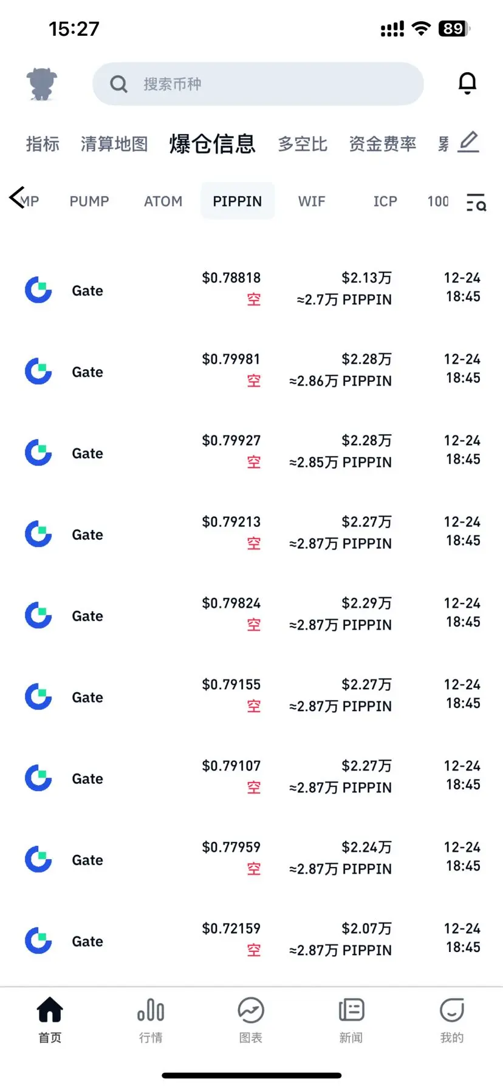Choose the ATOM coin filter

[163, 202]
